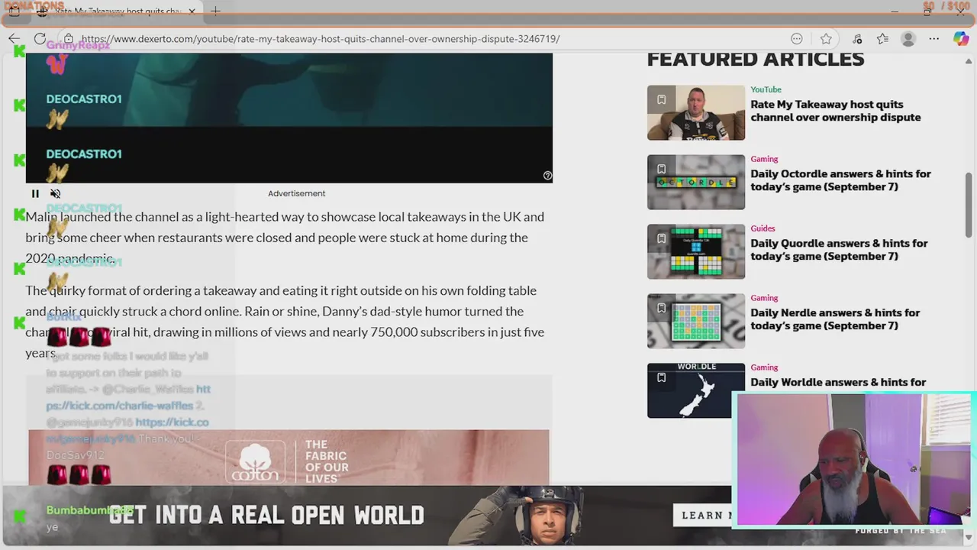Viewport: 977px width, 550px height.
Task: Reload the page with the refresh icon
Action: pos(40,38)
